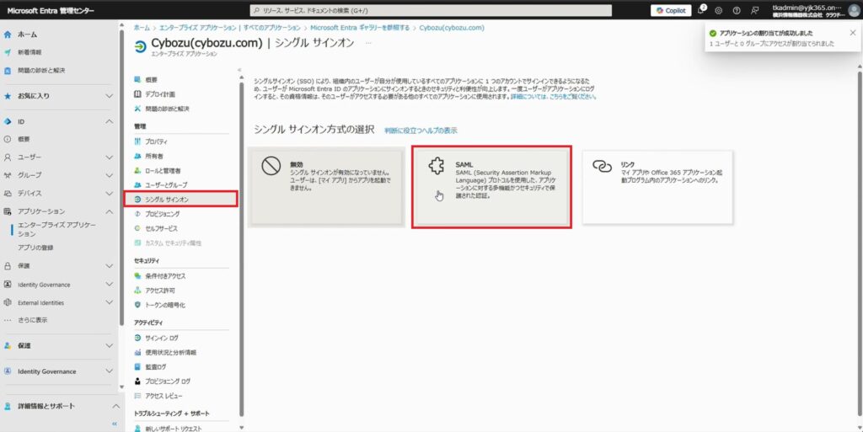
Task: Open the notifications bell icon
Action: coord(700,11)
